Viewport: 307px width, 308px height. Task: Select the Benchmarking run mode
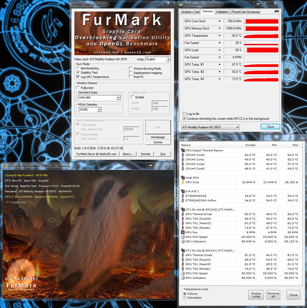point(78,68)
